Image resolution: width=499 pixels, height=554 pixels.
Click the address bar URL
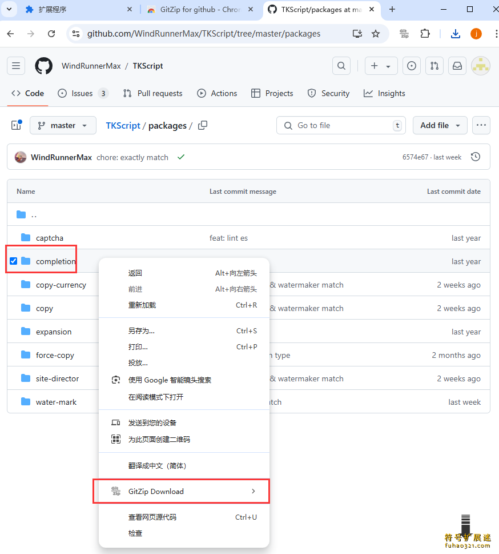(204, 34)
